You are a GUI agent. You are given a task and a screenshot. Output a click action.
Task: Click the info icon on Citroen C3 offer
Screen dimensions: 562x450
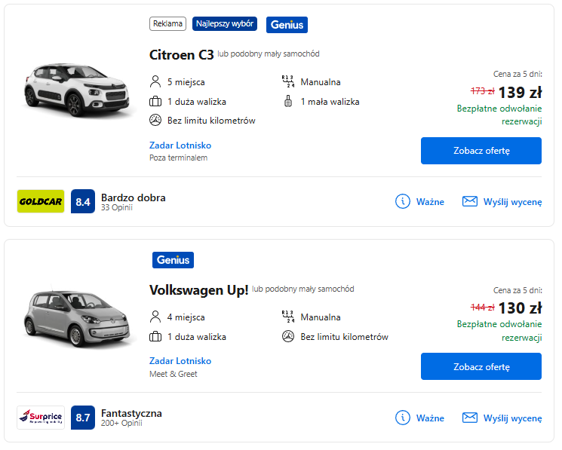(x=403, y=201)
